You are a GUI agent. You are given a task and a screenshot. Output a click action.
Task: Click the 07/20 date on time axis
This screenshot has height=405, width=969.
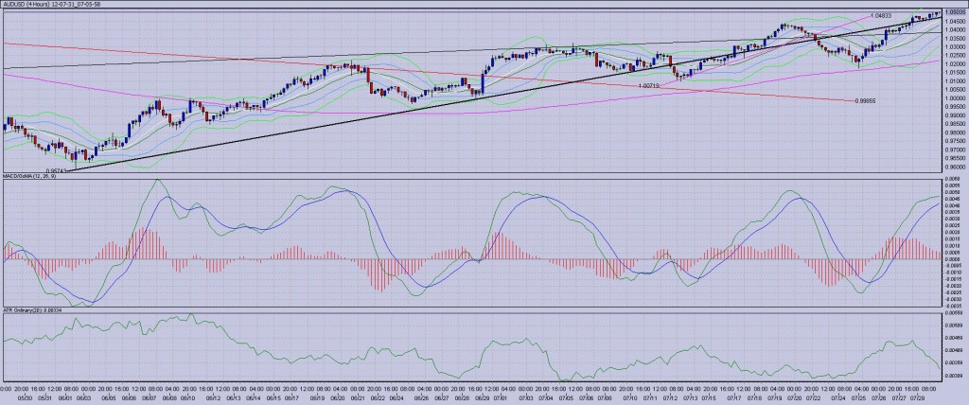pos(797,396)
